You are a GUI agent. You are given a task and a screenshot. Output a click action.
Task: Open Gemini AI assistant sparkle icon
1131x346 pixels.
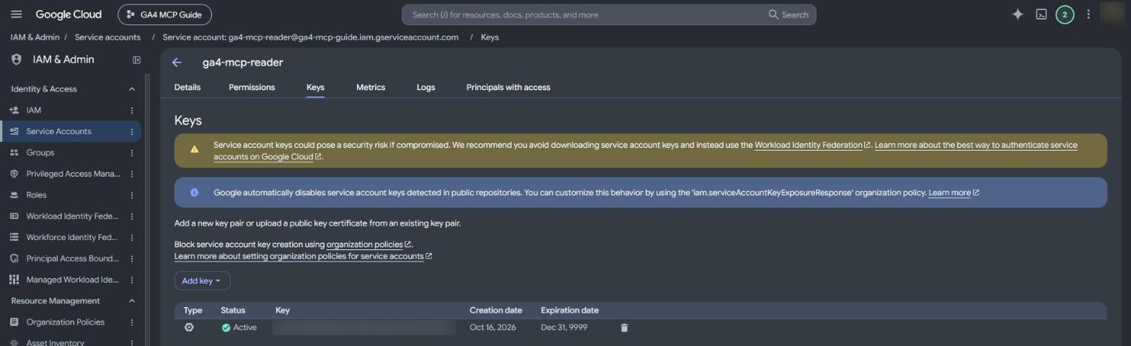1018,14
